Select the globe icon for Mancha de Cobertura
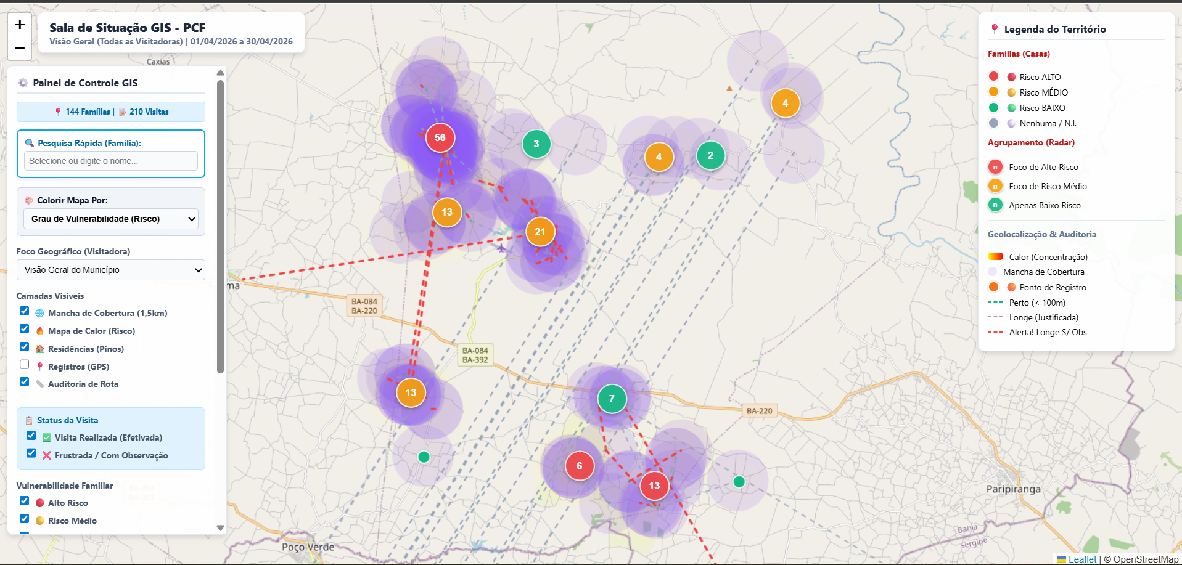This screenshot has width=1182, height=565. [39, 313]
